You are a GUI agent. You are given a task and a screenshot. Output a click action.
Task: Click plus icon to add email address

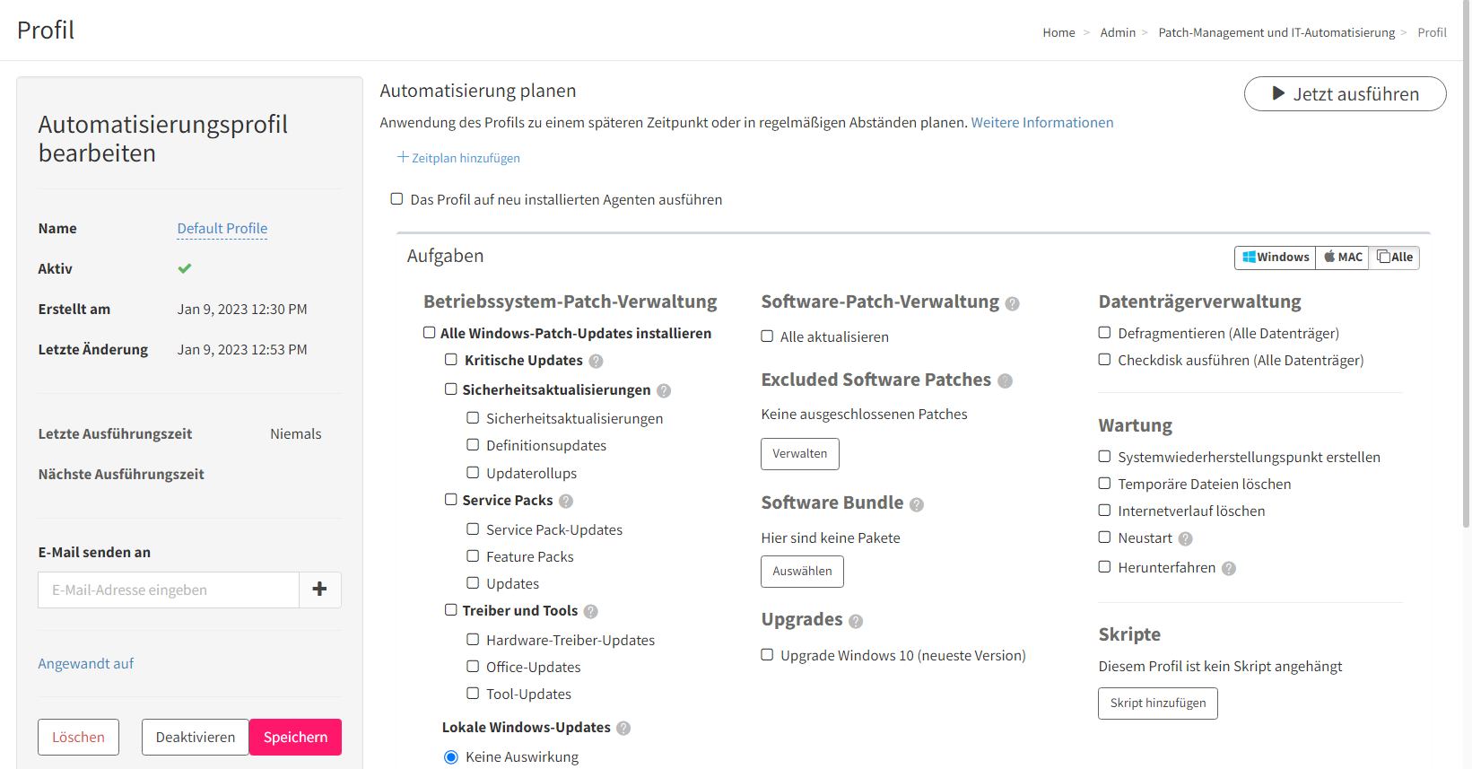pyautogui.click(x=319, y=590)
